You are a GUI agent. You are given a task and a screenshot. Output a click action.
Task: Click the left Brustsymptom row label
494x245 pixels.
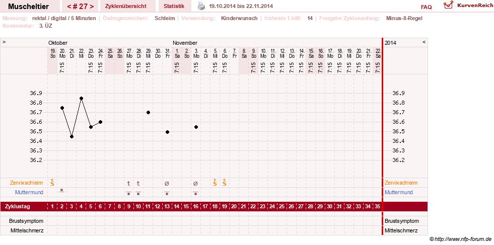pyautogui.click(x=26, y=221)
